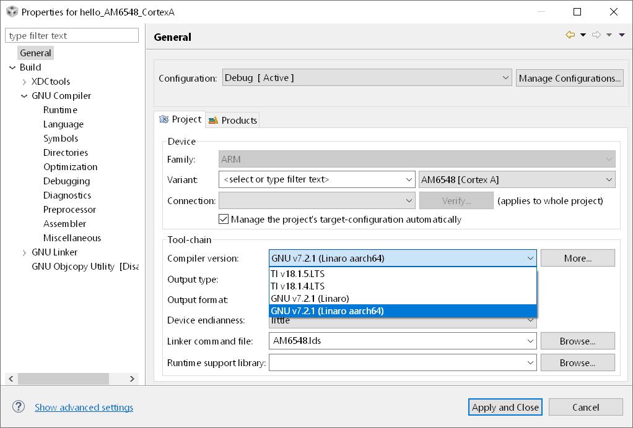Open the view menu triangle icon
This screenshot has height=428, width=633.
[622, 35]
